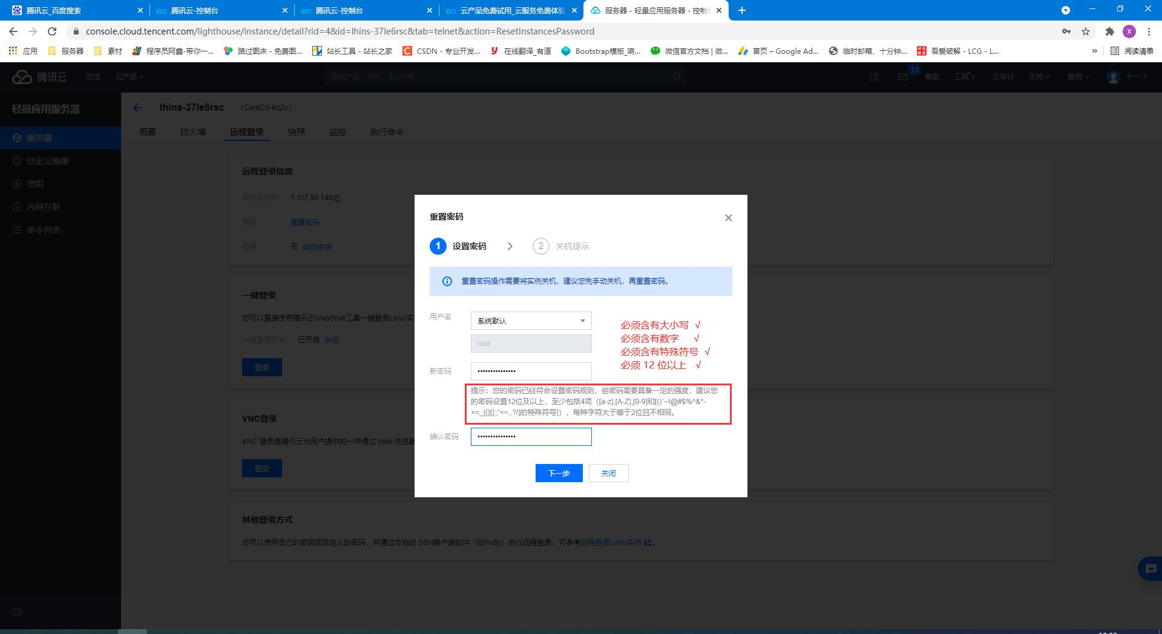Image resolution: width=1162 pixels, height=634 pixels.
Task: Click 绑定密钥 link
Action: point(317,247)
